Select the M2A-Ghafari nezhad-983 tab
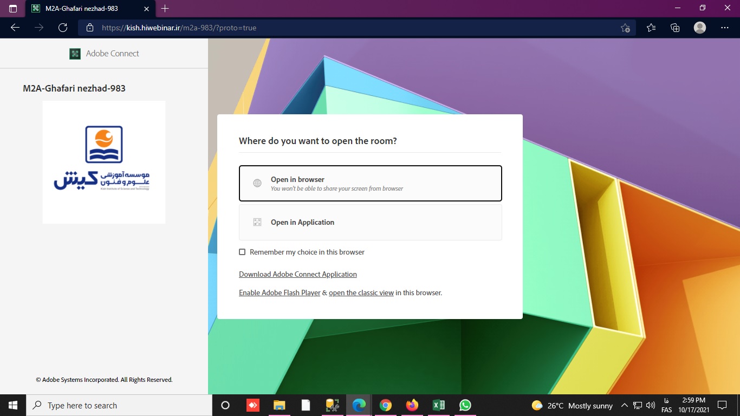740x416 pixels. point(90,9)
